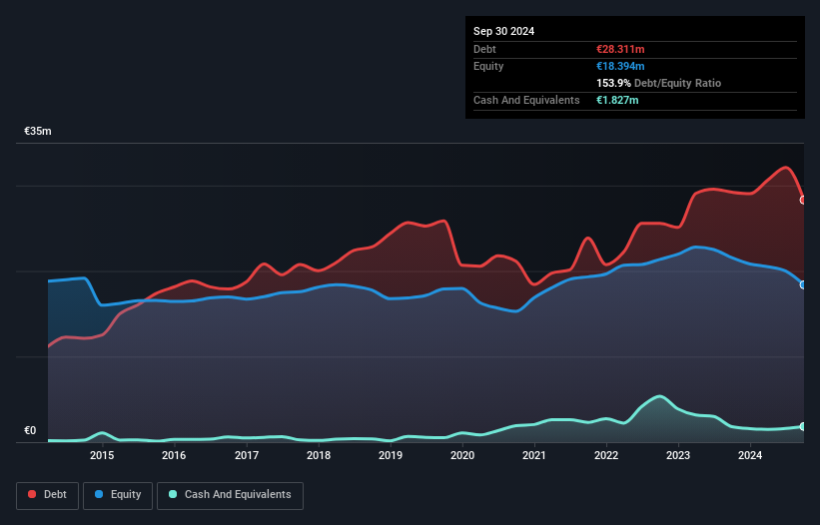Toggle the Debt legend button
This screenshot has height=525, width=820.
[48, 495]
